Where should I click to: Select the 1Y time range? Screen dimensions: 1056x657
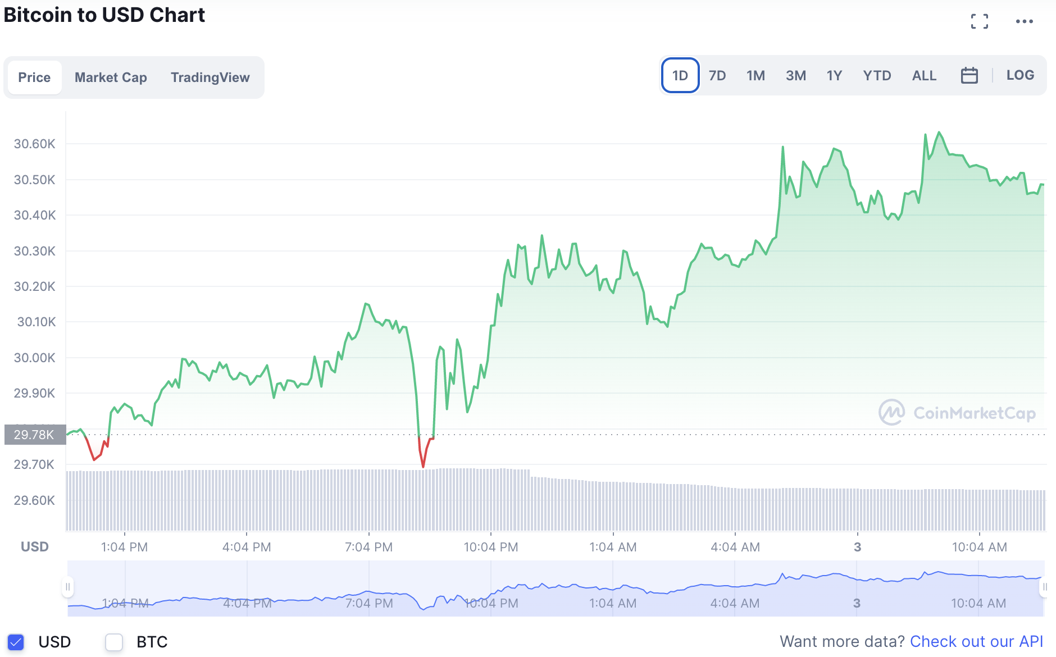[x=834, y=75]
